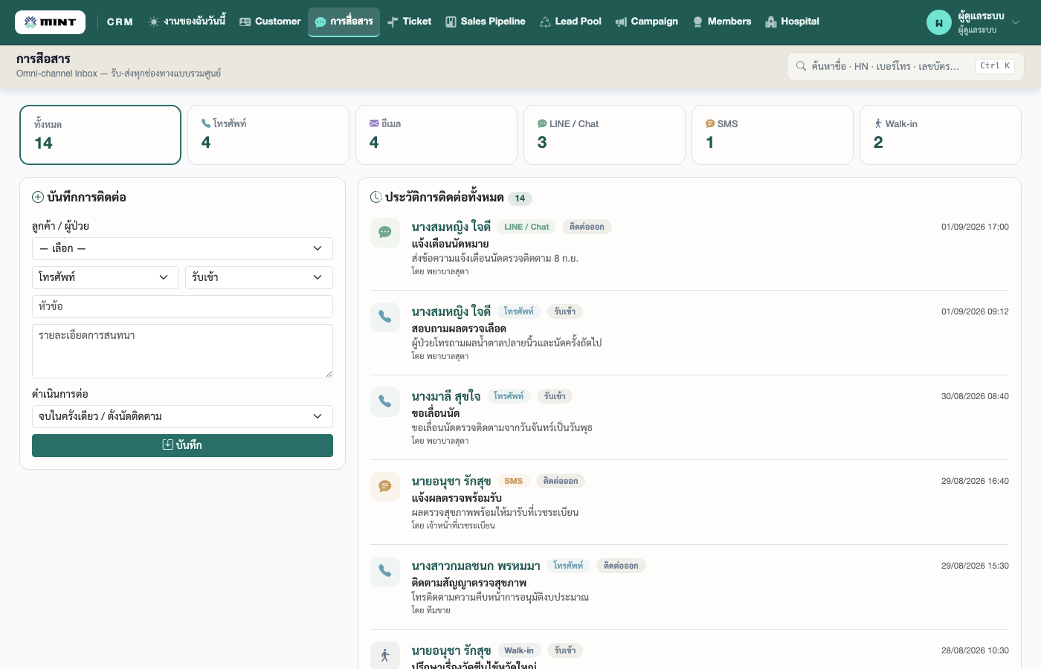The image size is (1041, 669).
Task: Filter by อีเมล channel card
Action: pos(436,135)
